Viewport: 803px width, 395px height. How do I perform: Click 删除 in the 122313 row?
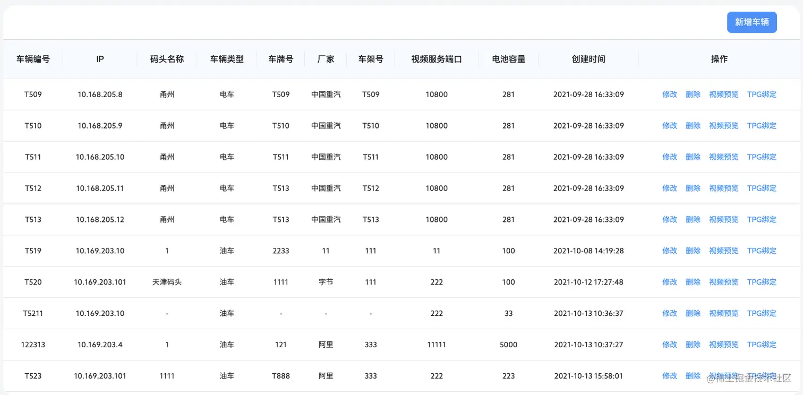pos(693,345)
